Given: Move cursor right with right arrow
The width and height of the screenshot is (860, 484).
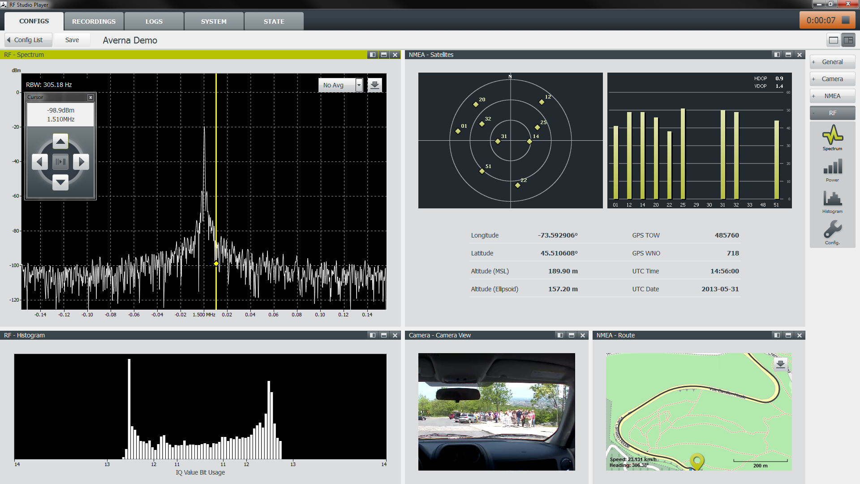Looking at the screenshot, I should tap(81, 162).
